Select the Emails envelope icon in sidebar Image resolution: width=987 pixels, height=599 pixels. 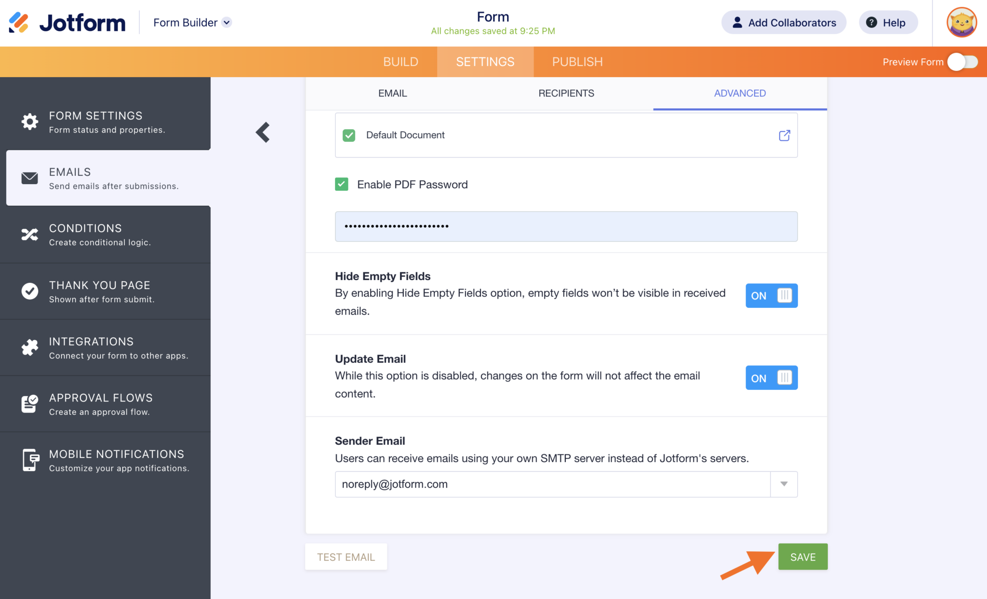pos(29,178)
